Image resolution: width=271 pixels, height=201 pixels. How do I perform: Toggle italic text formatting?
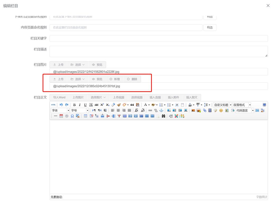click(x=80, y=105)
